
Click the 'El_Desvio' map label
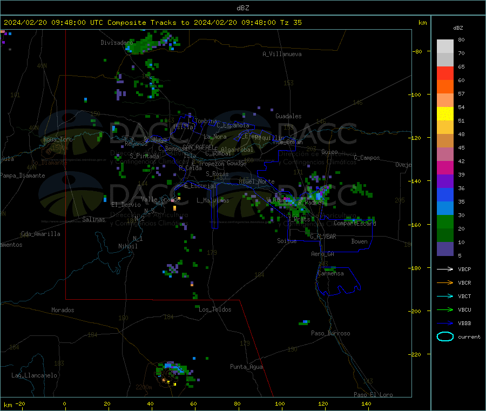click(x=126, y=205)
